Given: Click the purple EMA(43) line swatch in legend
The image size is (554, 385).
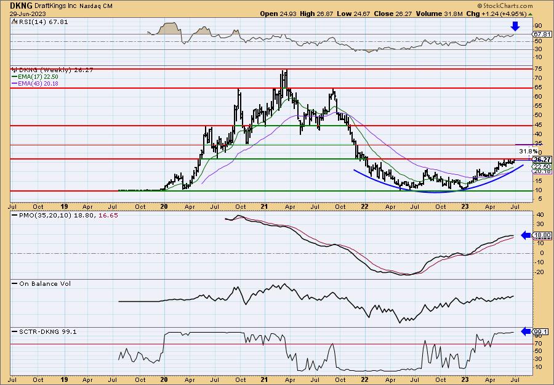Looking at the screenshot, I should pyautogui.click(x=15, y=83).
